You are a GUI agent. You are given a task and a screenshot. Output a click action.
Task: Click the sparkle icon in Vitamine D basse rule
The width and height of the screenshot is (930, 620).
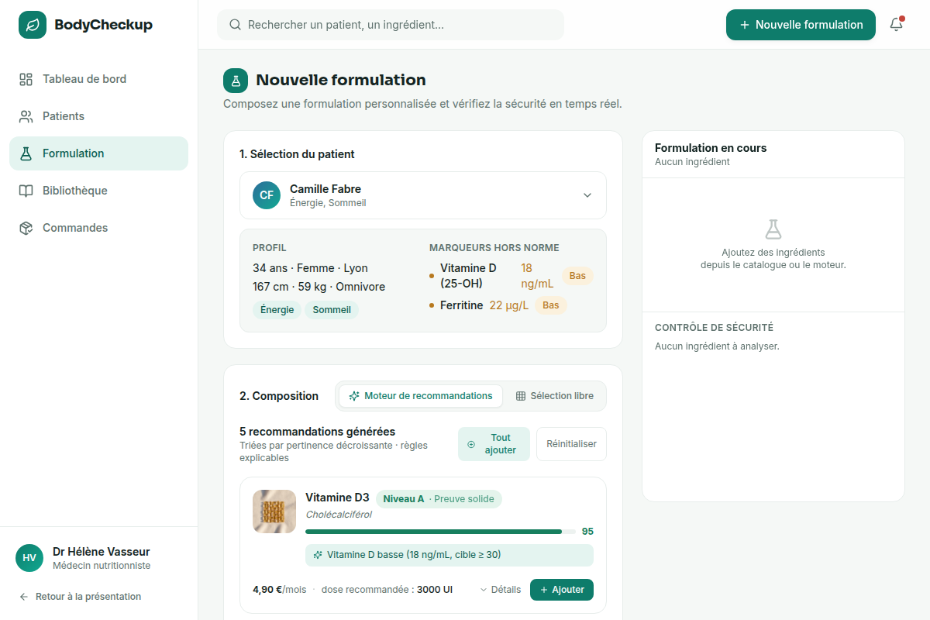pos(318,555)
